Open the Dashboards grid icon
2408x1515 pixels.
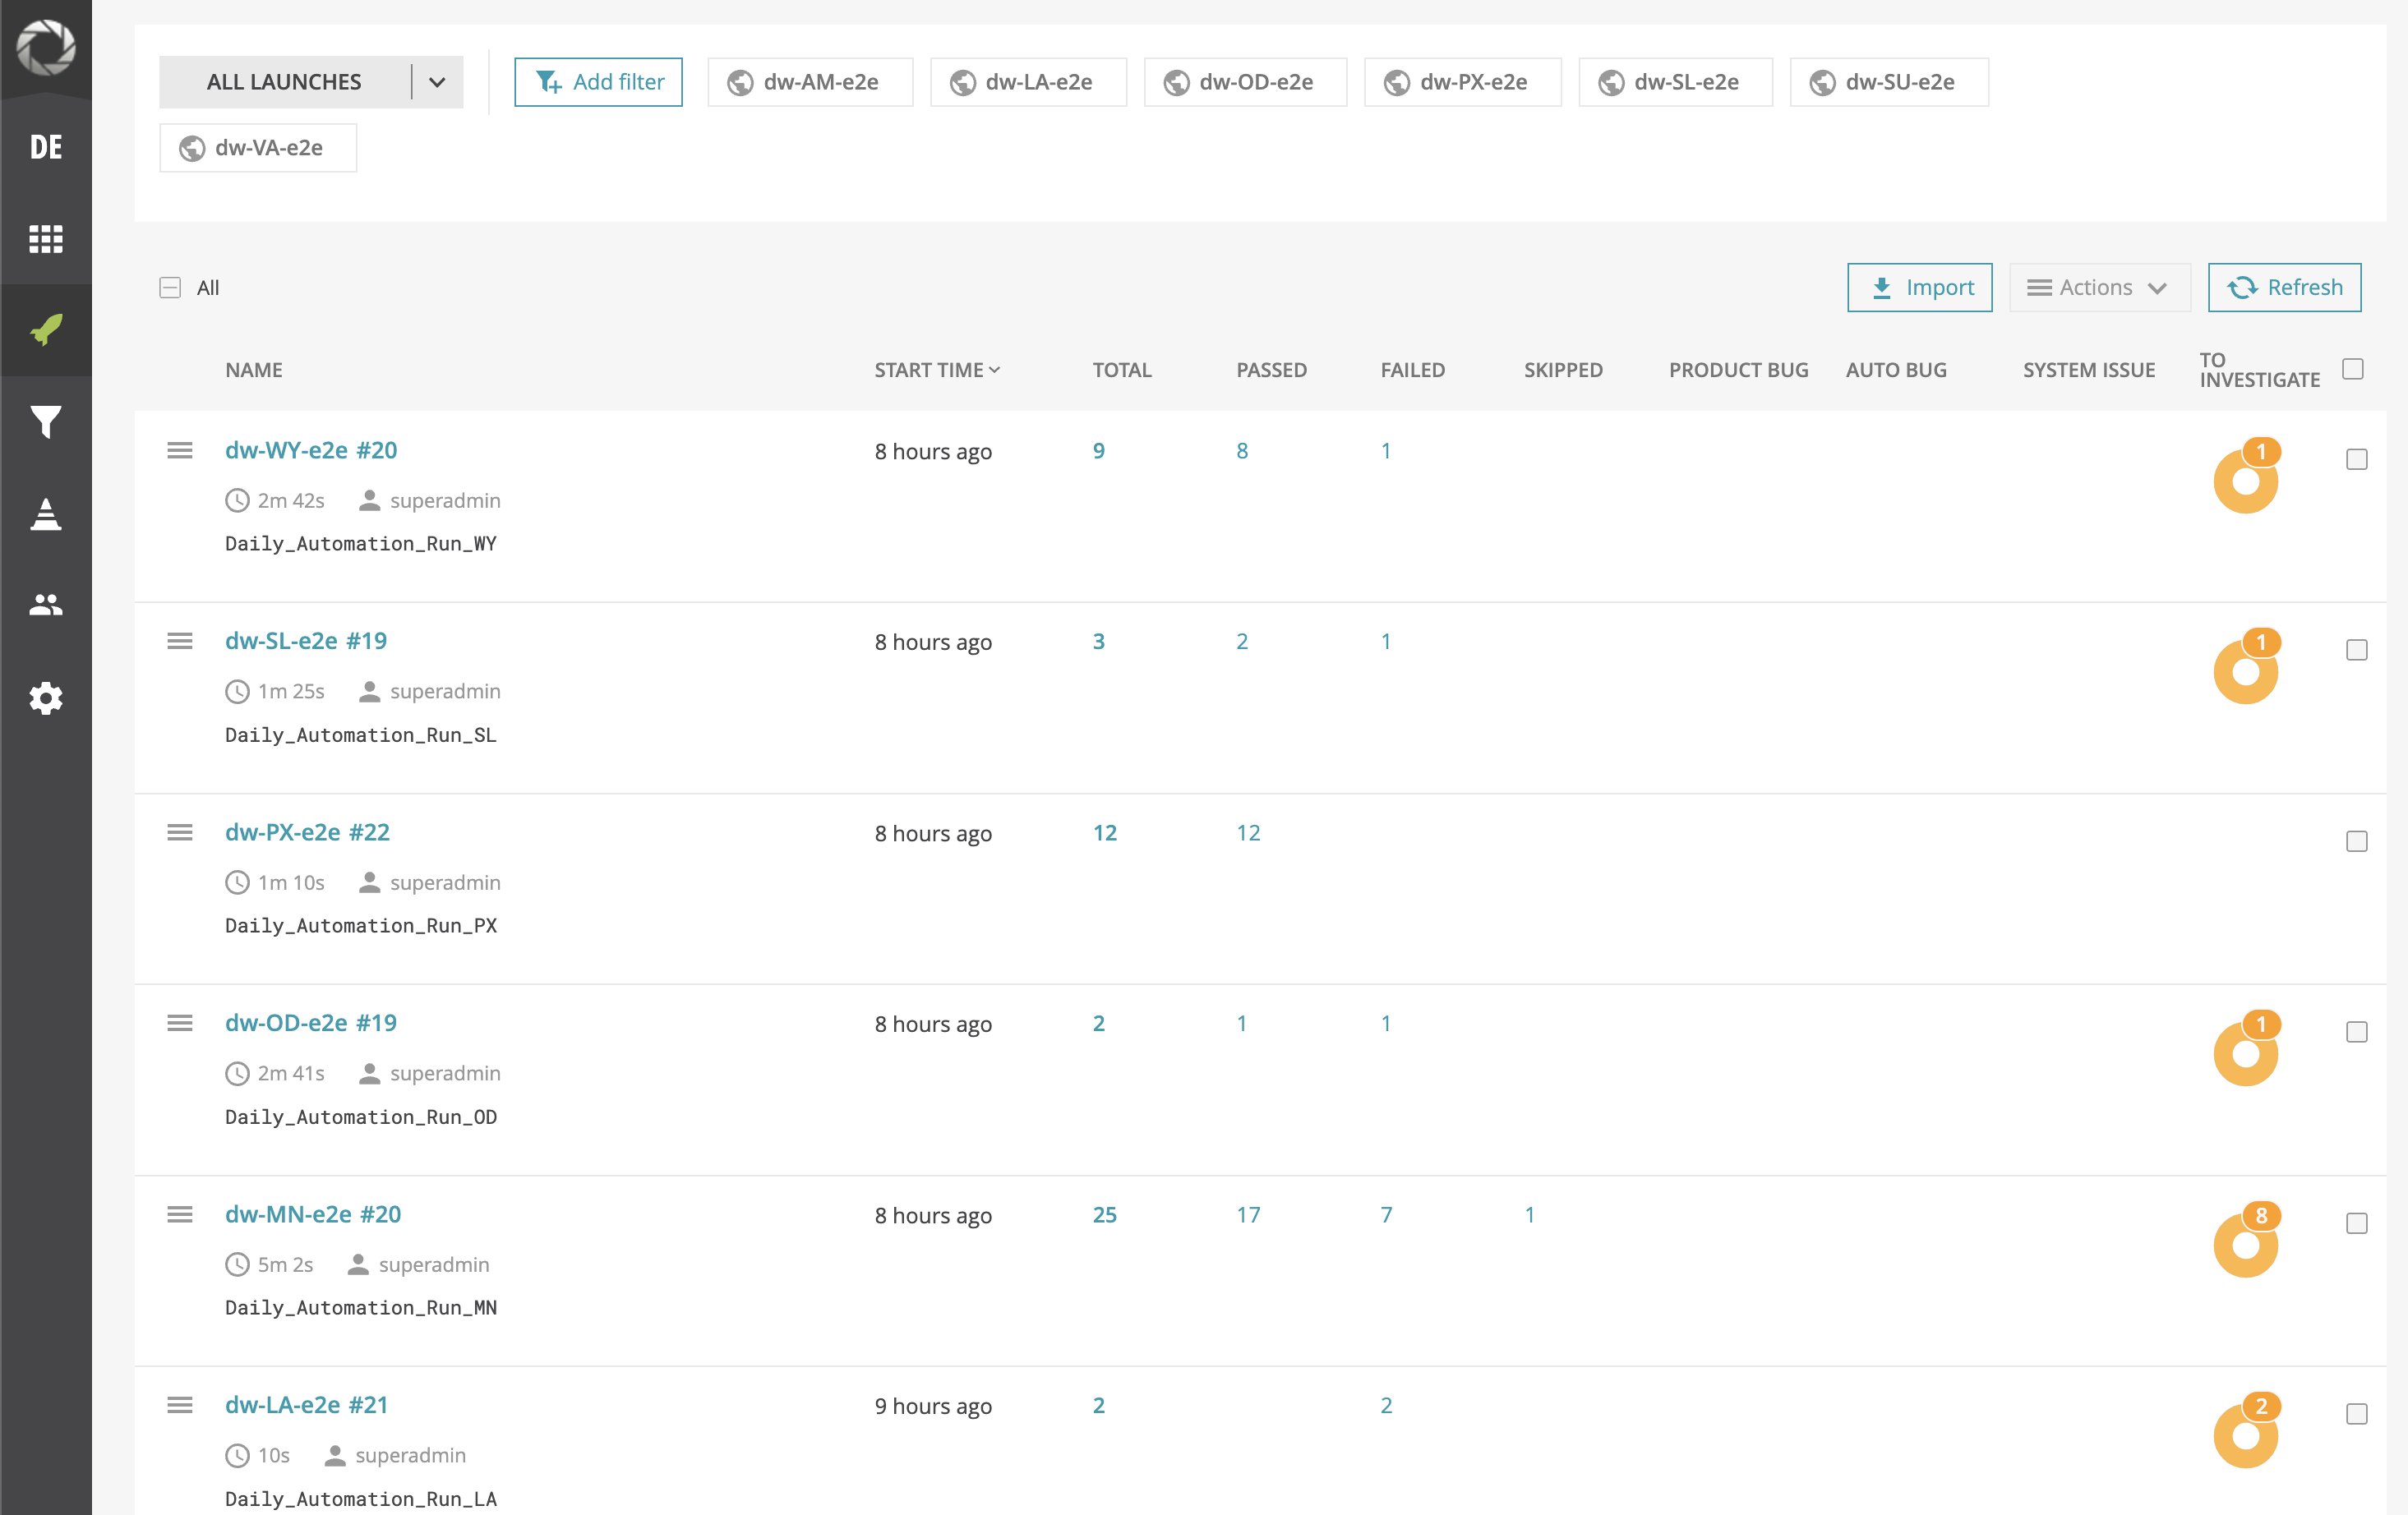tap(46, 238)
